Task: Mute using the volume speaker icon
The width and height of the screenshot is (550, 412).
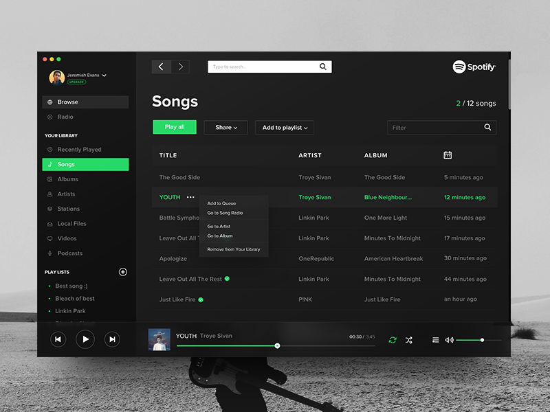Action: click(449, 340)
